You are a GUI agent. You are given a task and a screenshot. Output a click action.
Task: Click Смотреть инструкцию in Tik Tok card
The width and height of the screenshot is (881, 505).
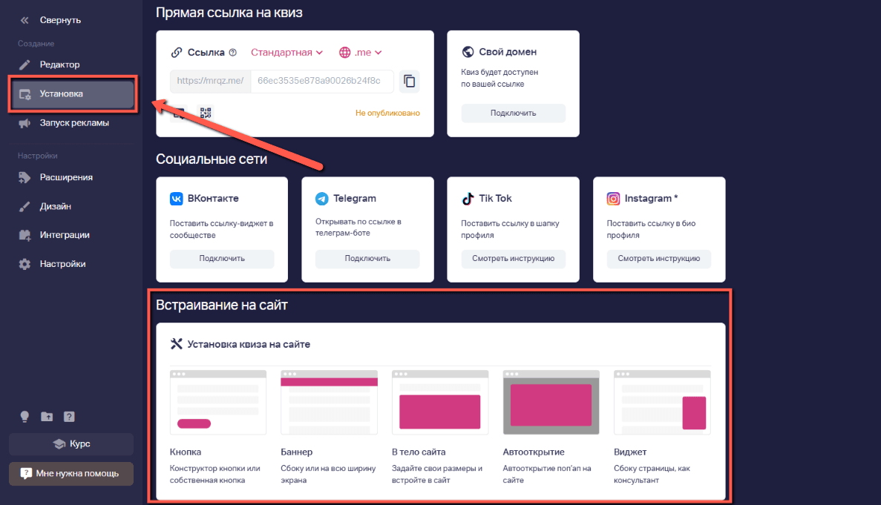click(x=513, y=259)
